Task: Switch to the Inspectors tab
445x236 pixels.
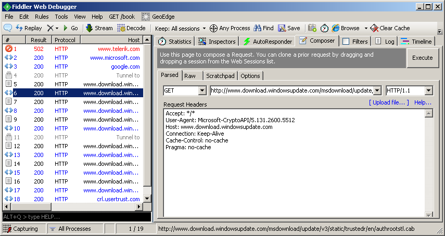Action: coord(217,42)
